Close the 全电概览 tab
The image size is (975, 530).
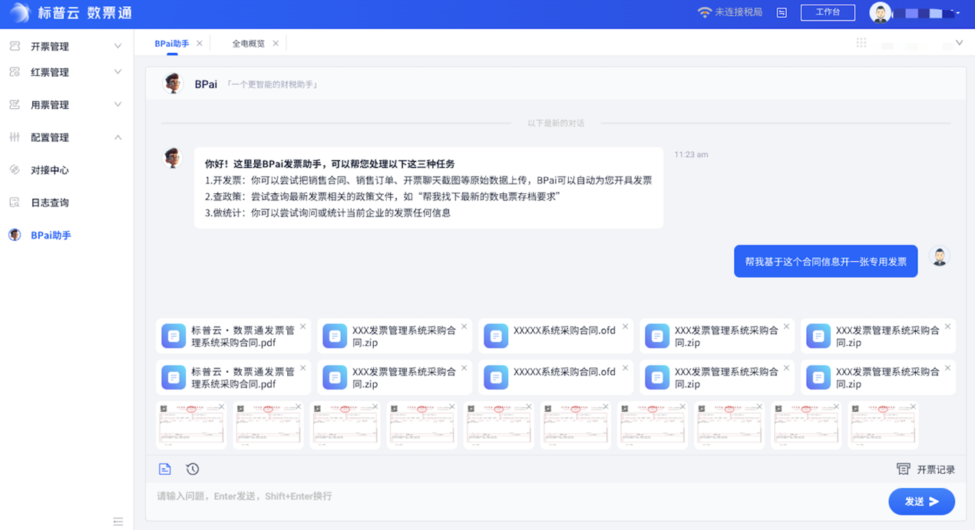coord(276,44)
